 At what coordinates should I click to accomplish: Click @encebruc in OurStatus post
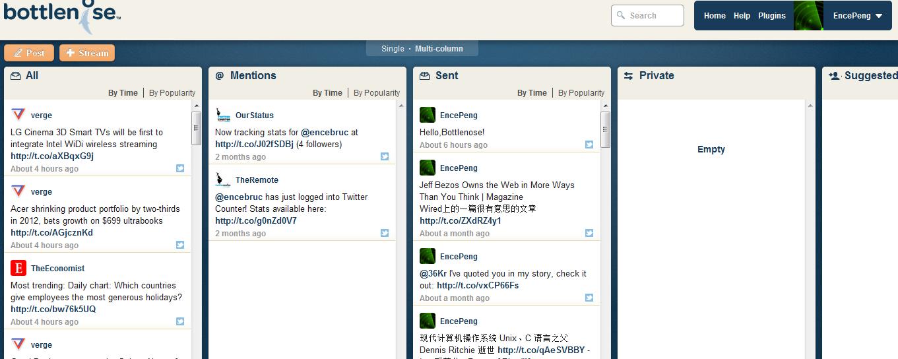pyautogui.click(x=323, y=133)
